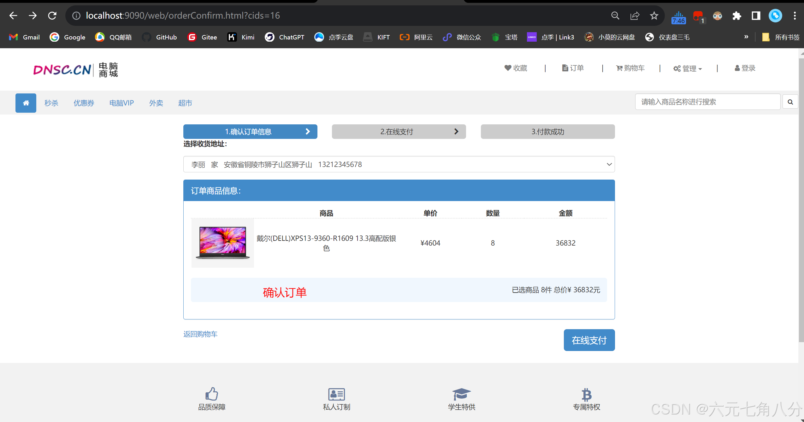This screenshot has width=804, height=422.
Task: Expand hidden bookmarks overflow chevron
Action: (x=746, y=37)
